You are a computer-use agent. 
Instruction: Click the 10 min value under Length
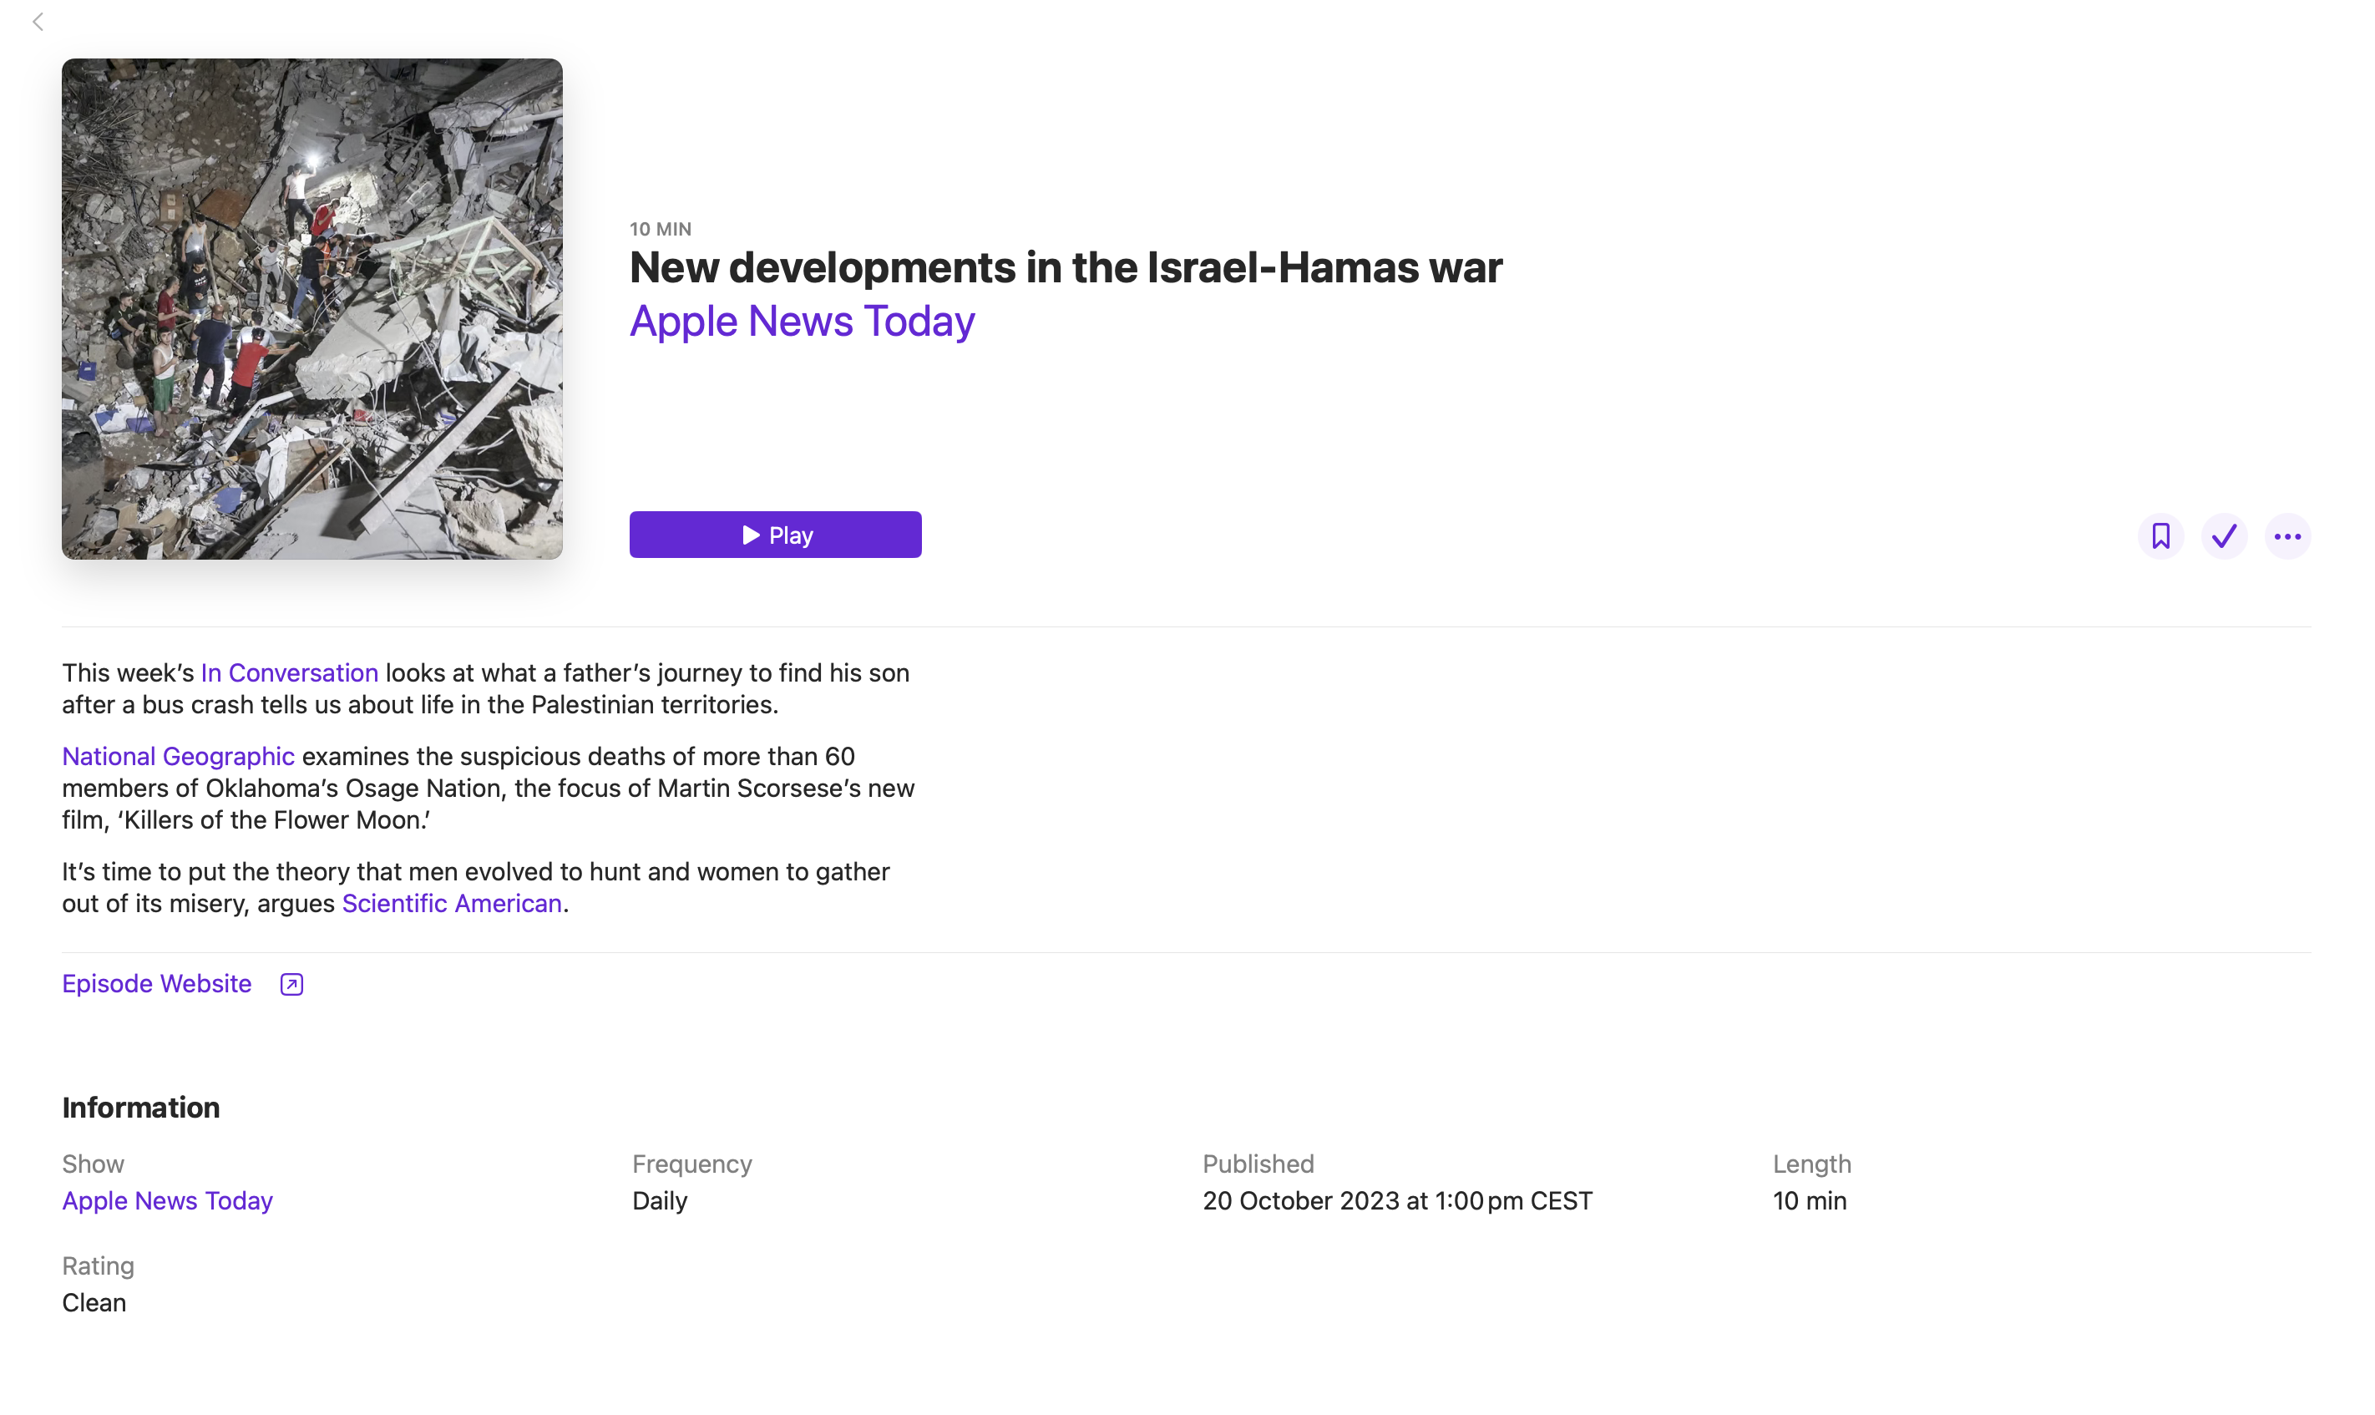coord(1809,1200)
